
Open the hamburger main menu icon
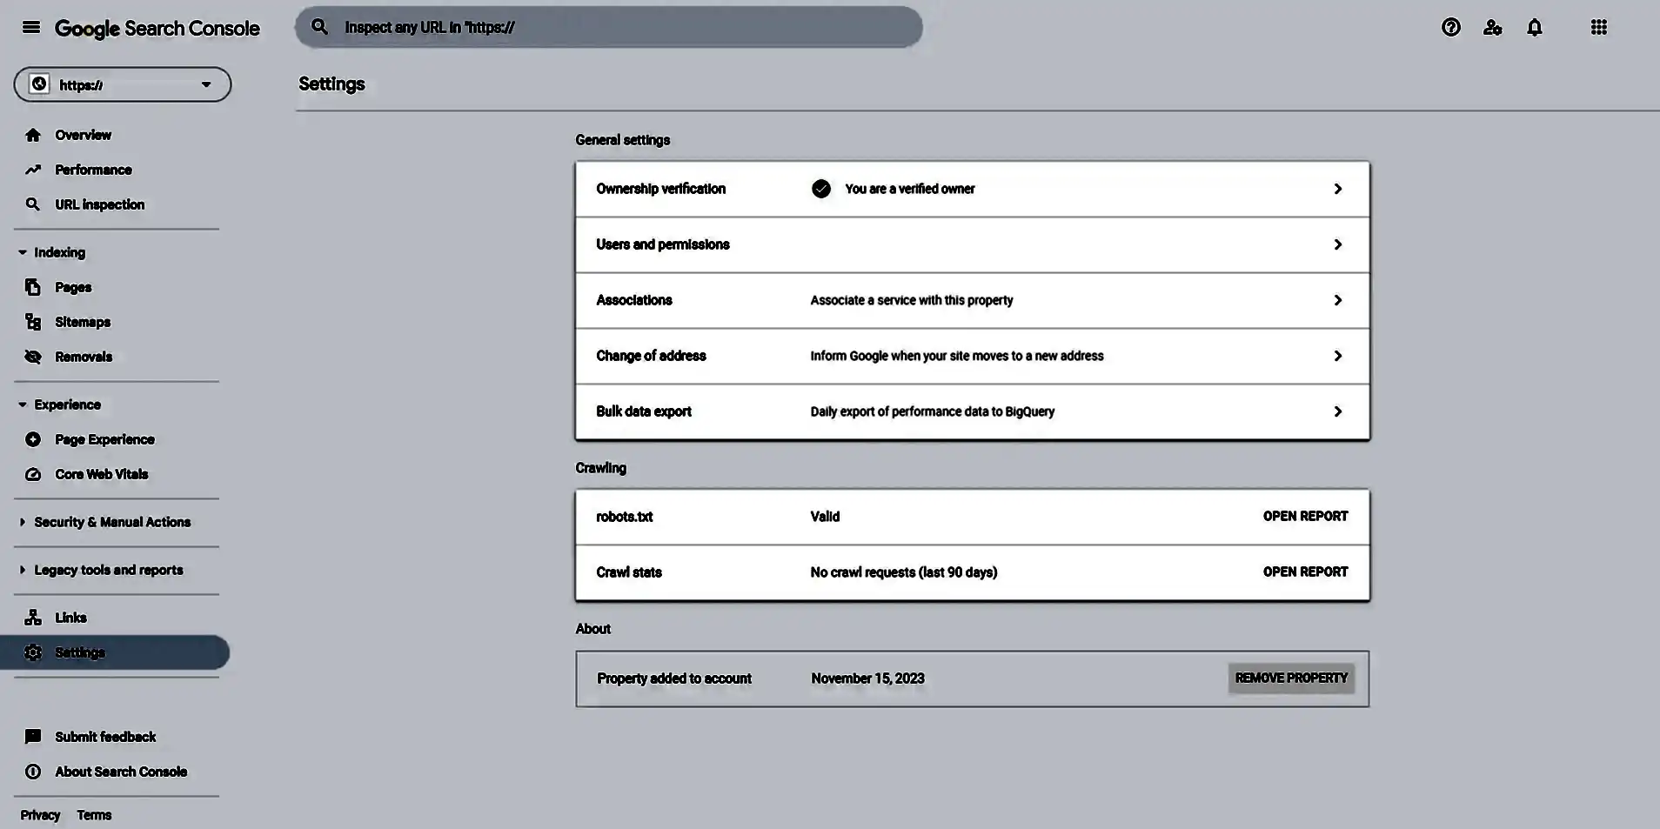pyautogui.click(x=31, y=27)
